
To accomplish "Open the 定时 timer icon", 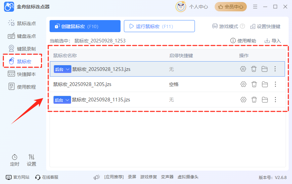I will pyautogui.click(x=14, y=160).
